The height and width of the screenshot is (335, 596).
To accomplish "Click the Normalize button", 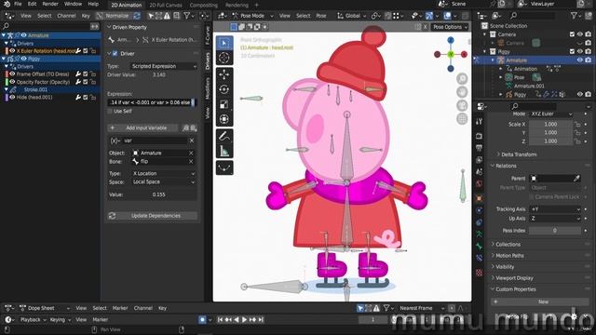I will point(114,16).
